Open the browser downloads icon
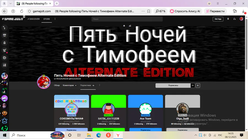248x139 pixels. coord(243,11)
